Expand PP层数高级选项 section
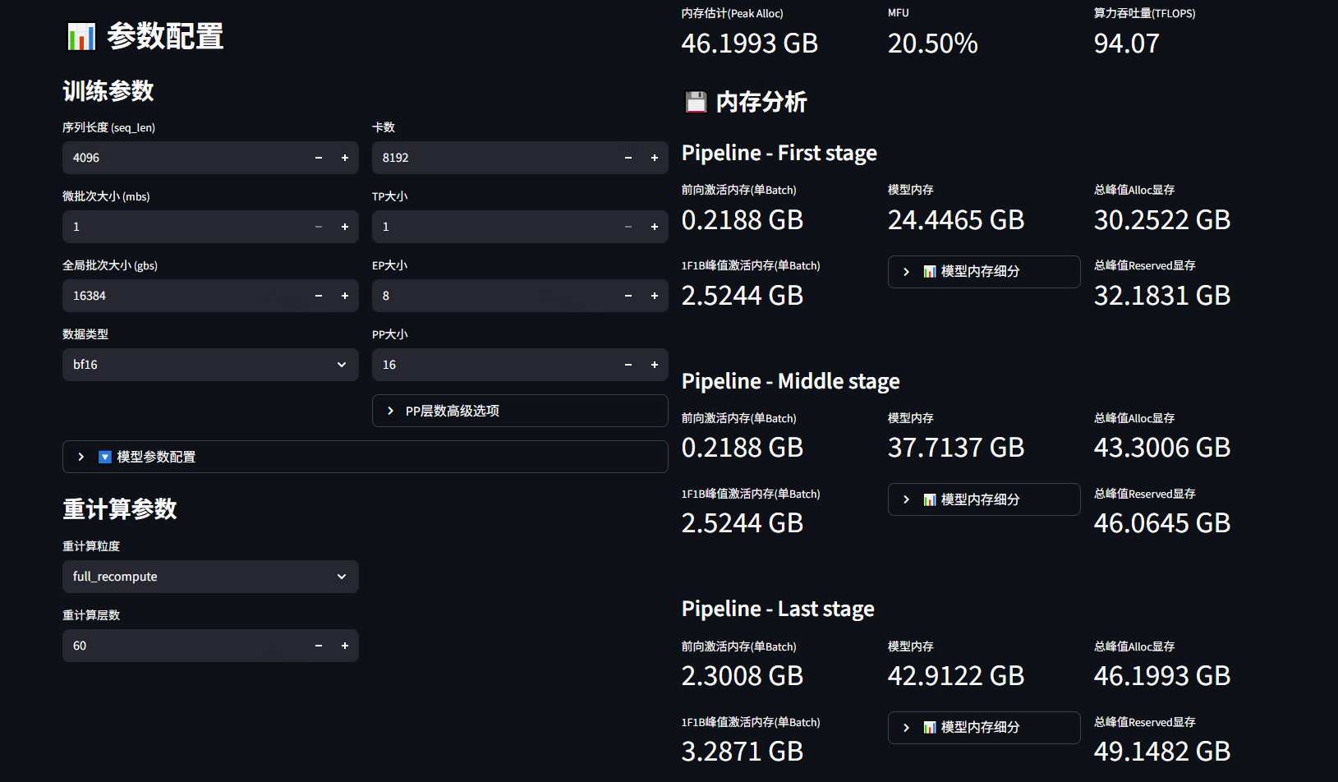This screenshot has width=1338, height=782. click(519, 411)
